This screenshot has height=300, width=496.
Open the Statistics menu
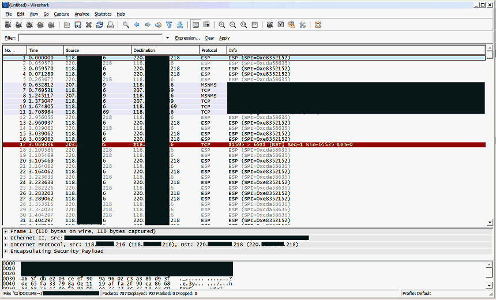pos(103,14)
